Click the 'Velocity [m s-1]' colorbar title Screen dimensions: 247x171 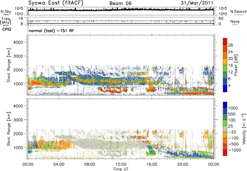coord(244,129)
